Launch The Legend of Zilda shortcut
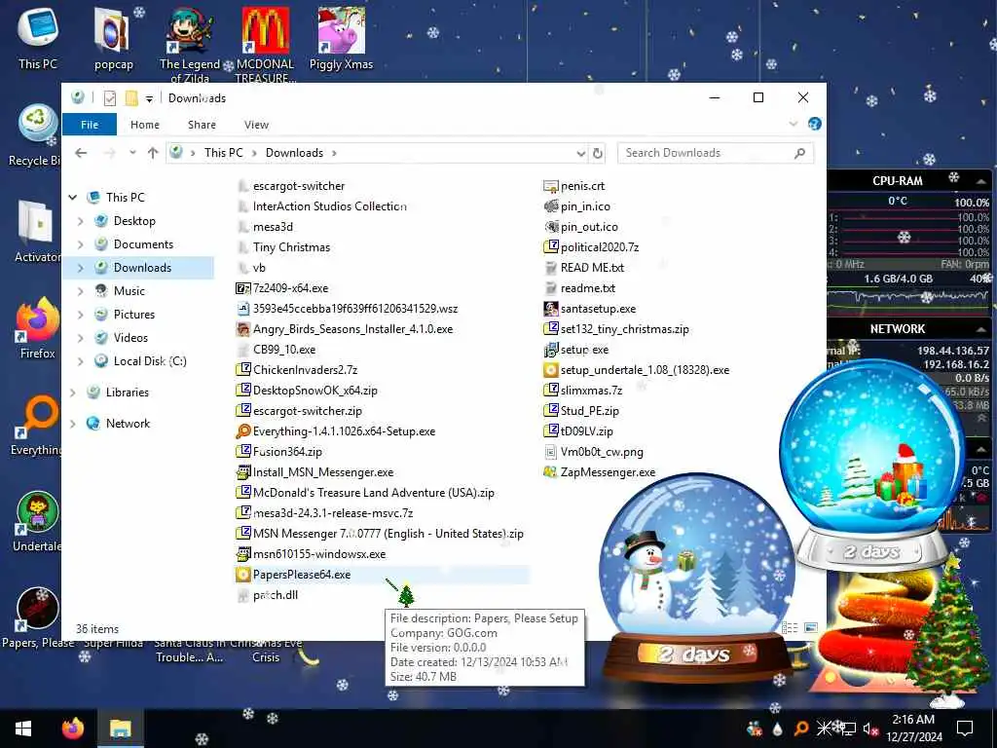 coord(190,43)
